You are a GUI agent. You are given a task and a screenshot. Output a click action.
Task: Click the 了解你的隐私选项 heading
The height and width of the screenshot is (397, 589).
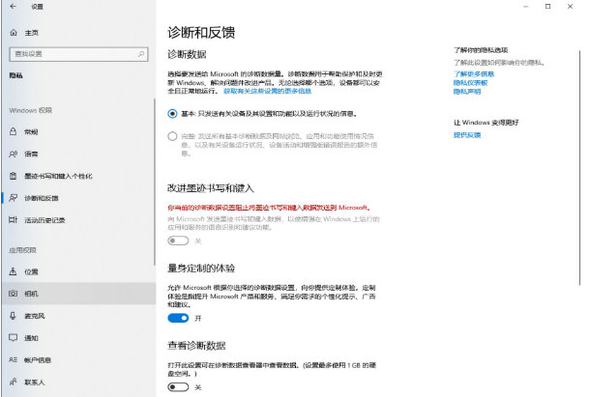[481, 50]
